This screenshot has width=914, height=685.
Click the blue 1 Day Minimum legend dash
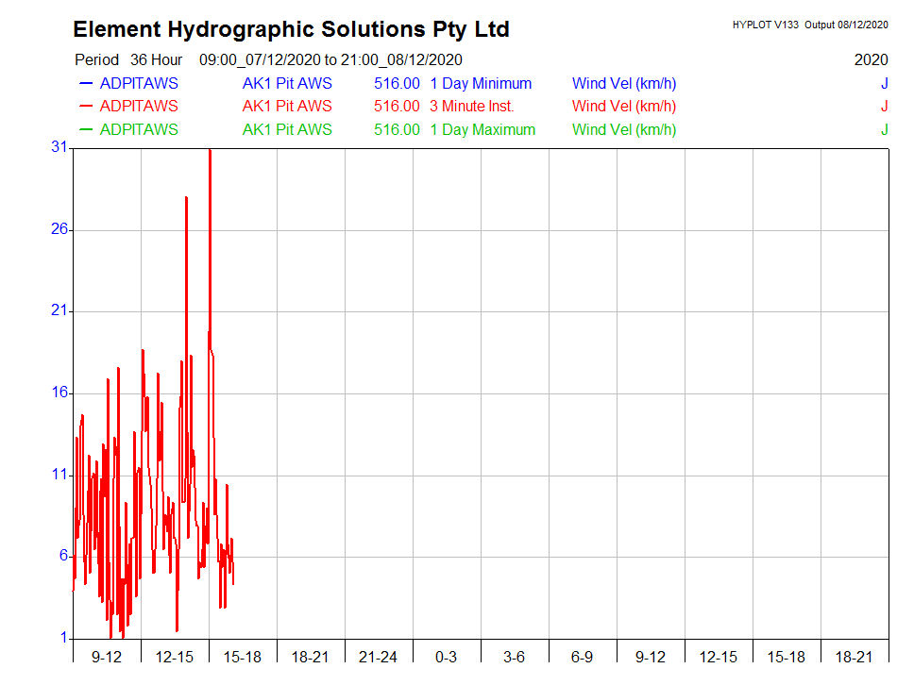click(86, 83)
